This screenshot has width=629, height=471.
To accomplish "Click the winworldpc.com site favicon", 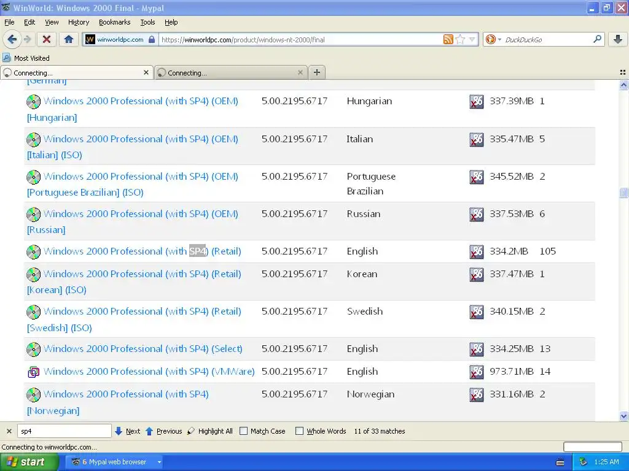I will pos(90,39).
